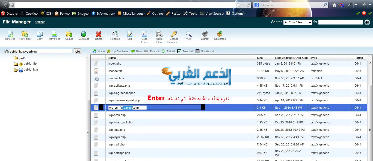Check the Select all checkbox
Viewport: 373px width, 161px height.
(x=179, y=51)
